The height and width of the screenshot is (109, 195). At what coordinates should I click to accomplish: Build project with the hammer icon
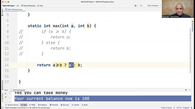[x=141, y=5]
